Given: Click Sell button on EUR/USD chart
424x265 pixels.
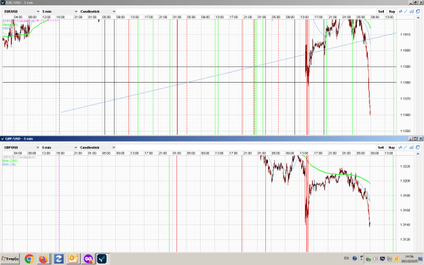Looking at the screenshot, I should [x=381, y=12].
